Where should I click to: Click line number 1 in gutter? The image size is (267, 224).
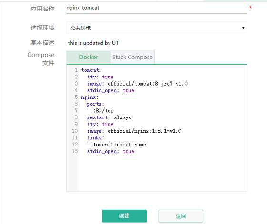[76, 70]
